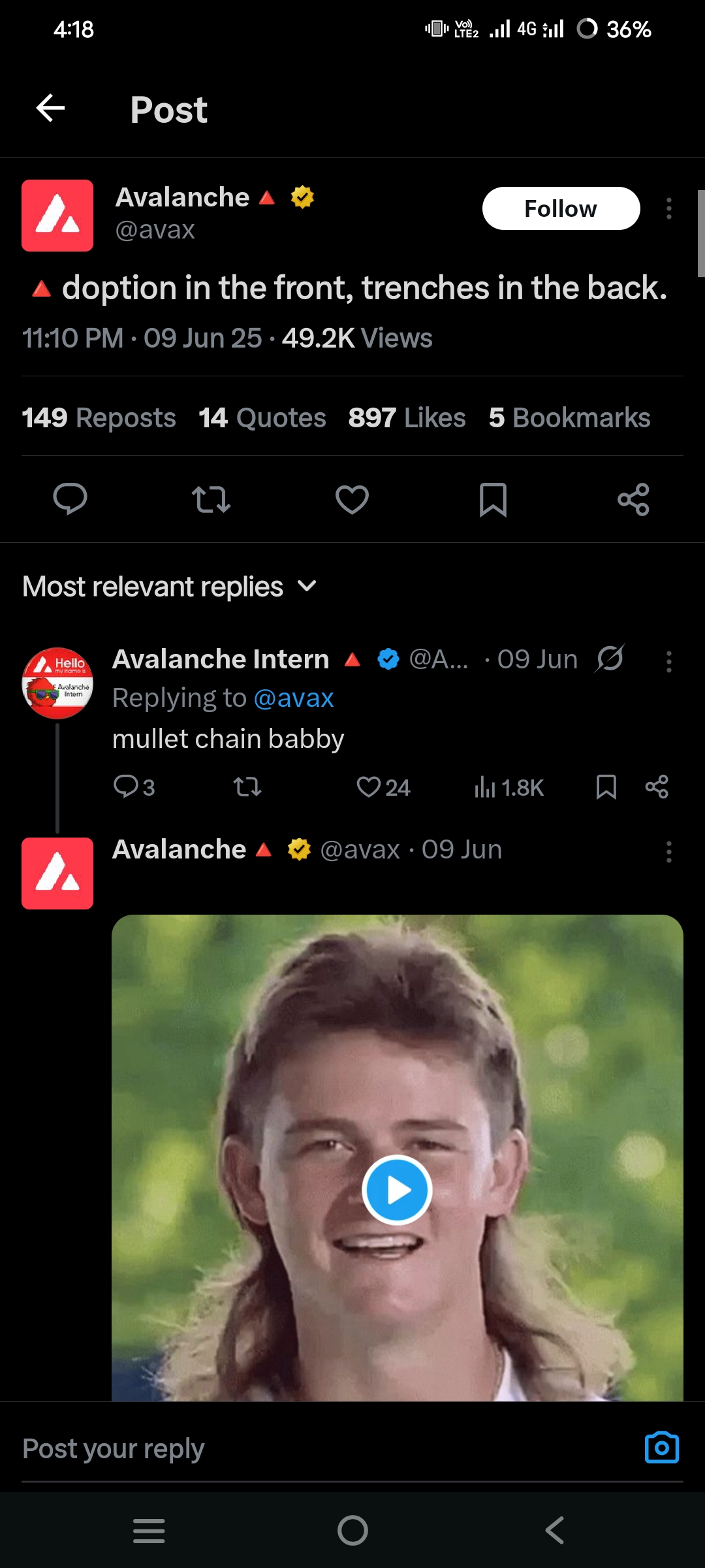Share Avalanche Intern's reply
This screenshot has height=1568, width=705.
tap(657, 787)
